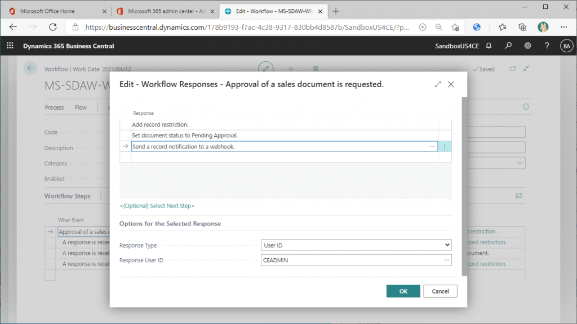Select the Approval of a sales event row

(x=84, y=232)
